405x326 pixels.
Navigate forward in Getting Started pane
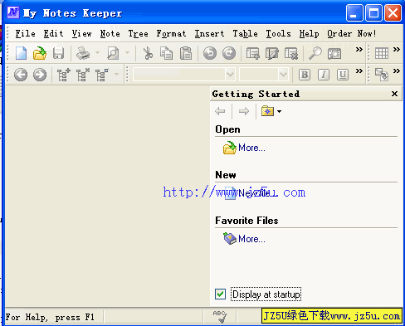244,111
